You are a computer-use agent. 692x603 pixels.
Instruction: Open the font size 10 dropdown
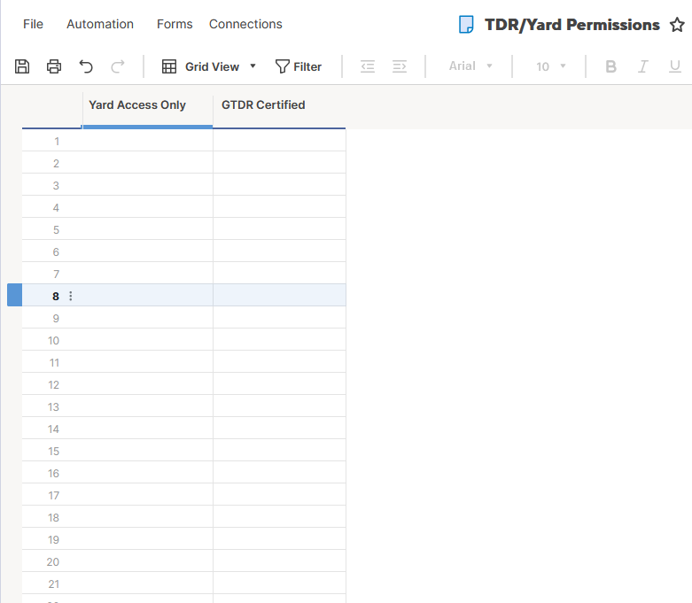tap(551, 66)
